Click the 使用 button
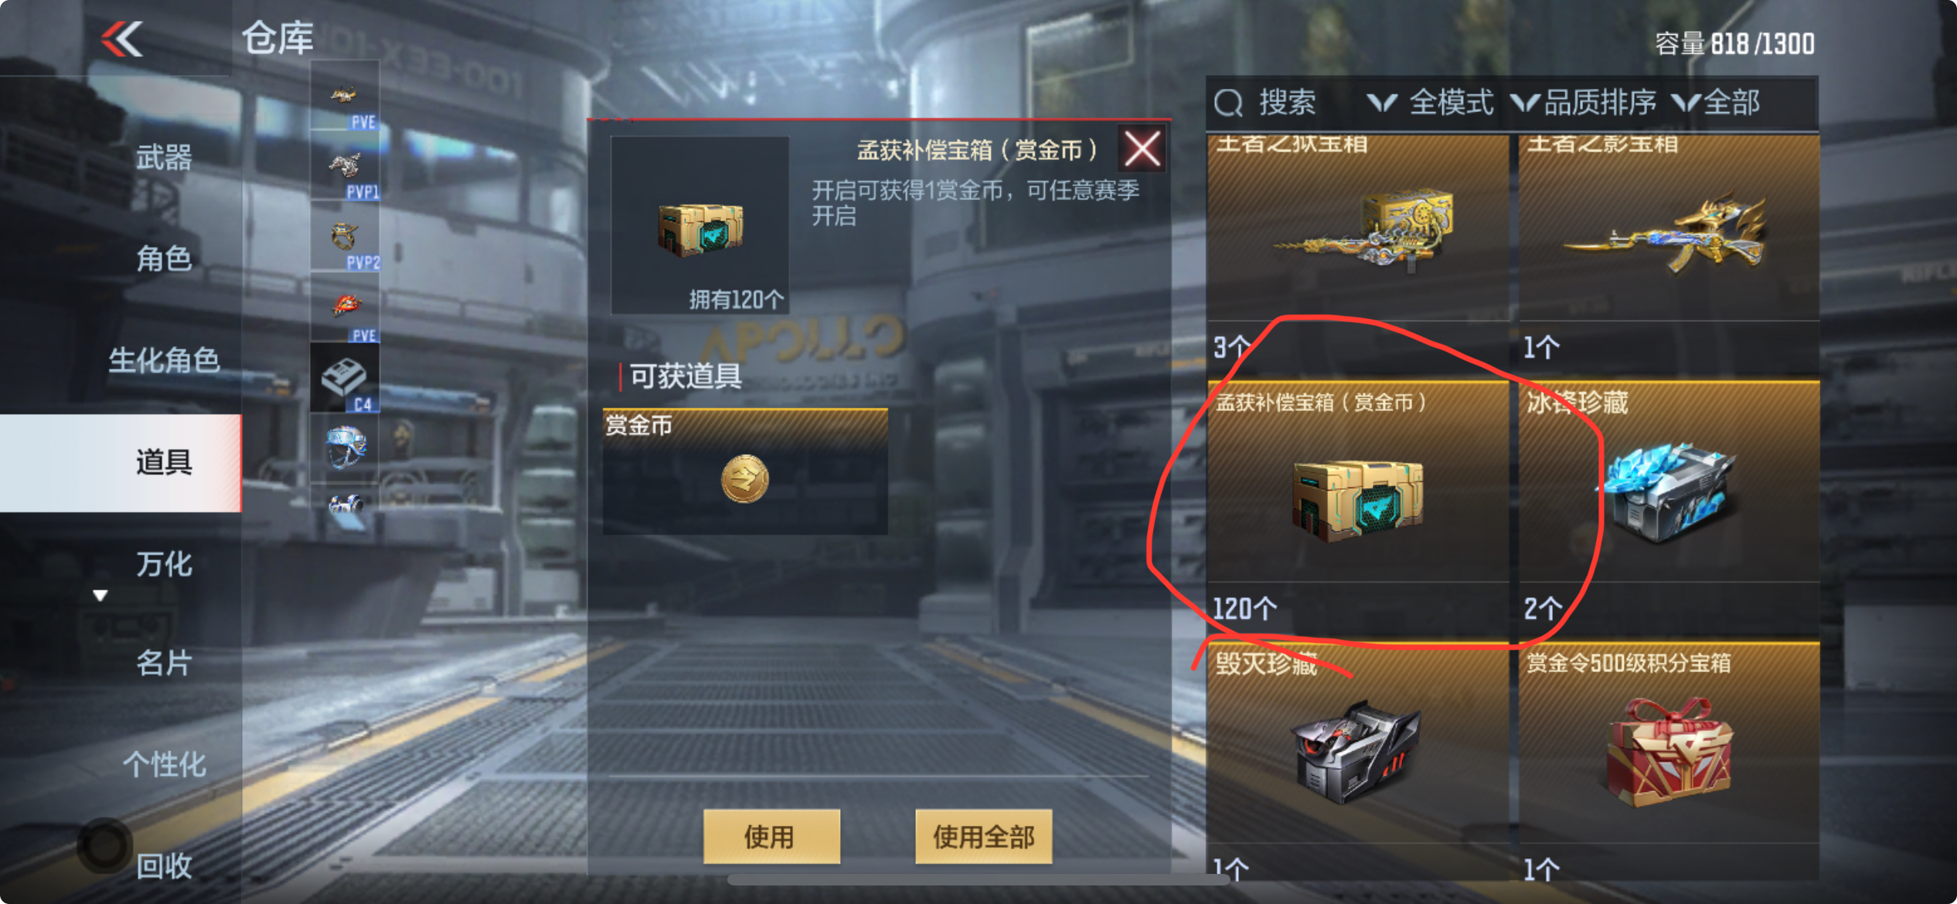1957x904 pixels. point(771,837)
